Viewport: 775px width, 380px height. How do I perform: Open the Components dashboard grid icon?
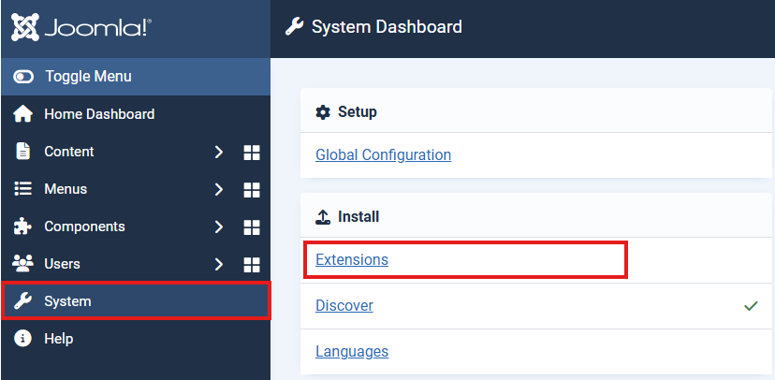click(x=251, y=227)
